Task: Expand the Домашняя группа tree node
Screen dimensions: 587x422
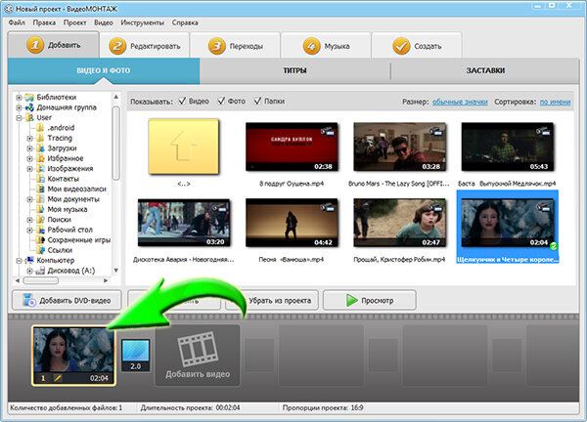Action: (19, 107)
